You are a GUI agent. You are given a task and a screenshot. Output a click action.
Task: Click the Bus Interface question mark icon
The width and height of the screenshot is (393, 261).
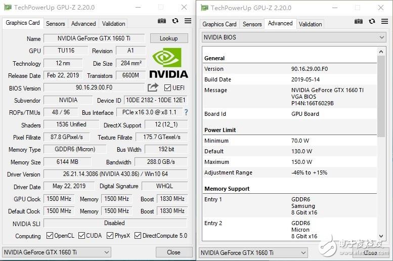point(186,112)
